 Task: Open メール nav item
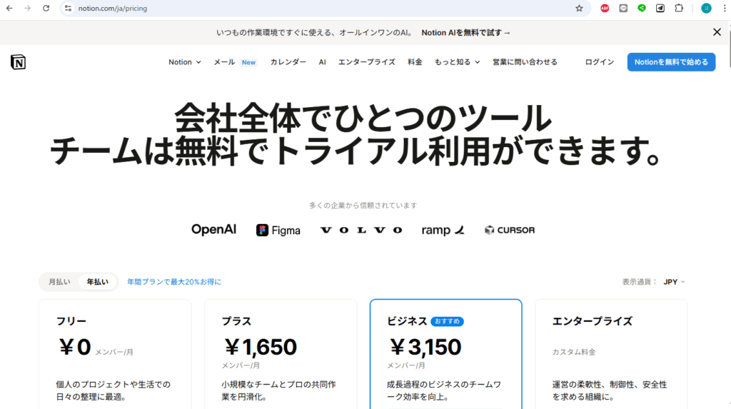(224, 62)
